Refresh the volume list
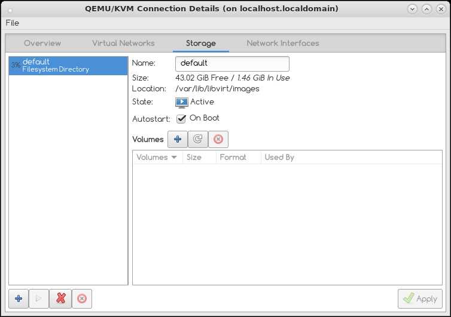 click(x=197, y=139)
